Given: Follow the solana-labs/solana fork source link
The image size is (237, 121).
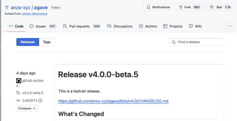Looking at the screenshot, I should [35, 14].
